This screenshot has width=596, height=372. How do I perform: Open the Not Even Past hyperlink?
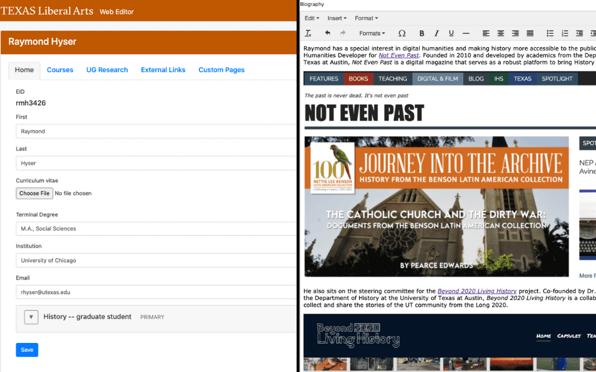pos(399,55)
